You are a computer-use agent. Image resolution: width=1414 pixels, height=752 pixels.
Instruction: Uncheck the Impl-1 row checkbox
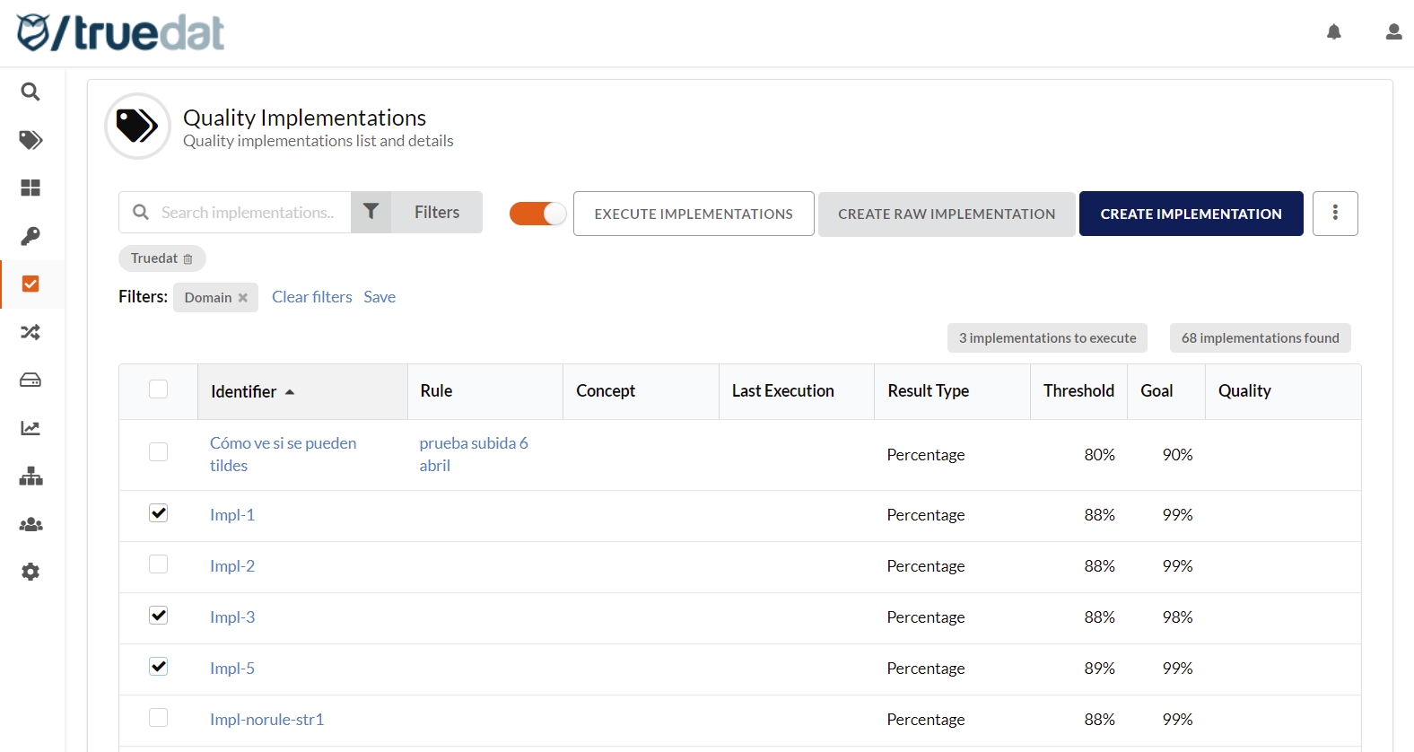click(159, 513)
